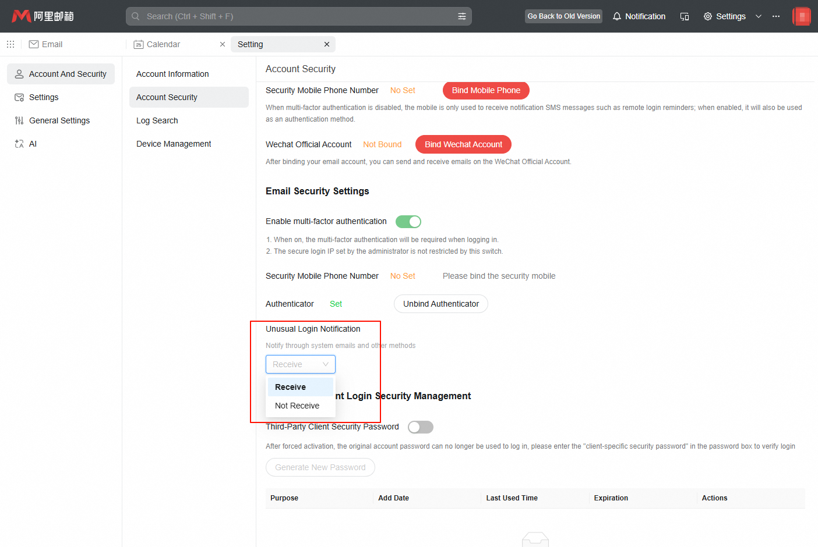
Task: Click the Bind Mobile Phone button
Action: tap(486, 90)
